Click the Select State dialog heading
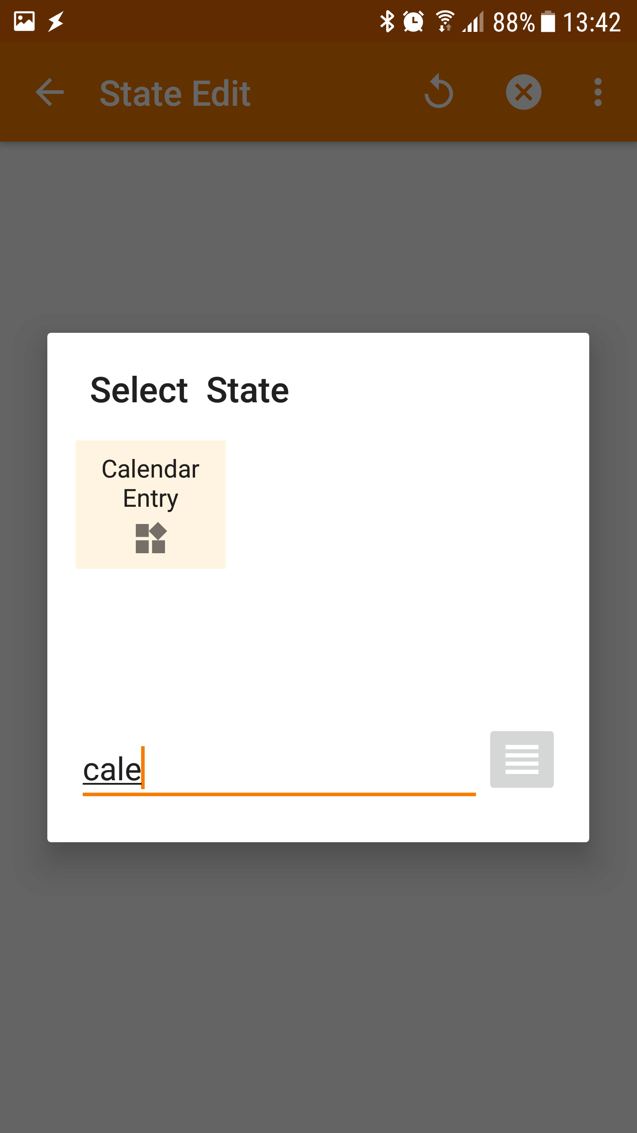 pyautogui.click(x=189, y=390)
